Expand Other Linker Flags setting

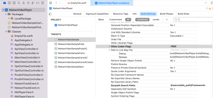pos(109,46)
